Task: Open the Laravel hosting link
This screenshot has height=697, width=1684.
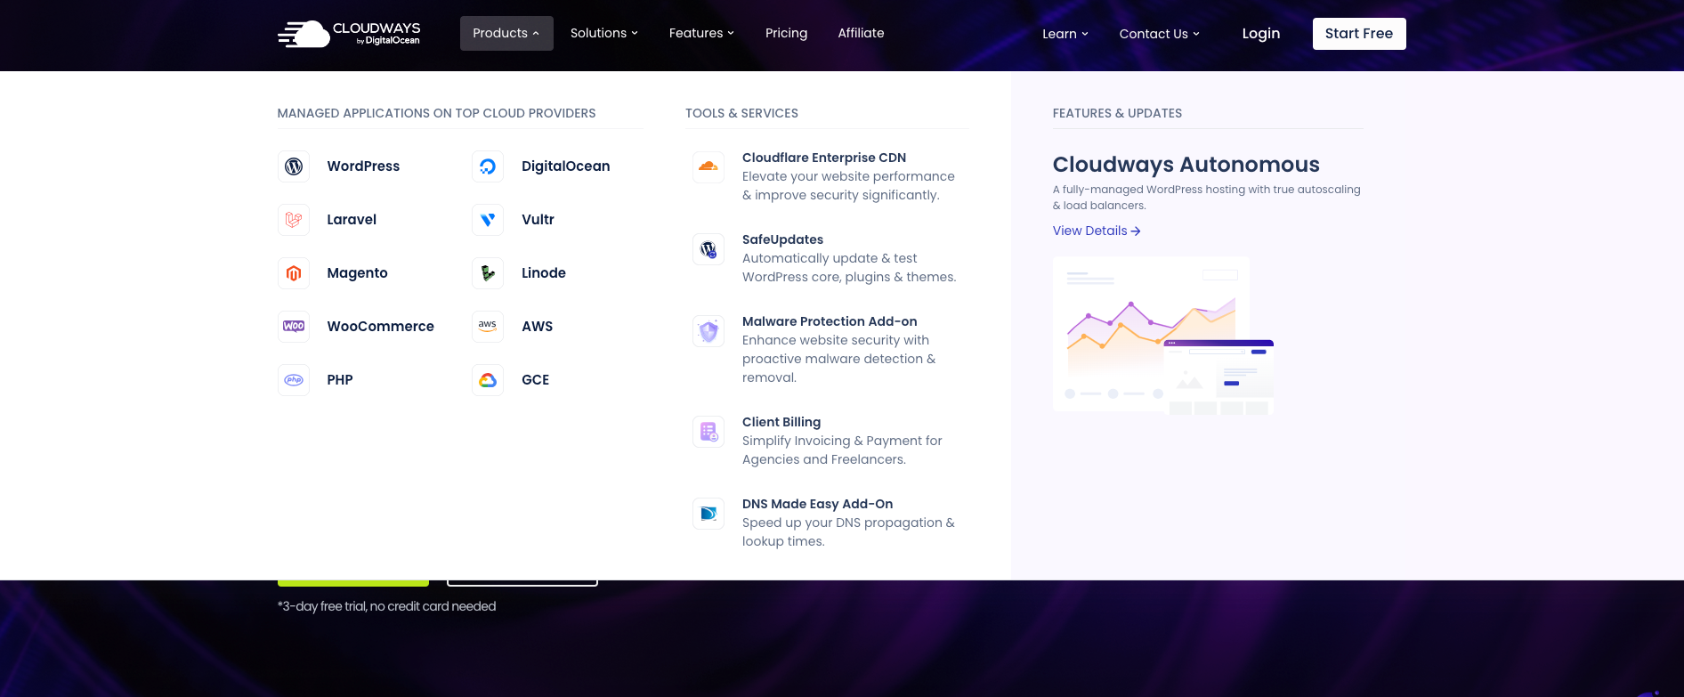Action: (352, 220)
